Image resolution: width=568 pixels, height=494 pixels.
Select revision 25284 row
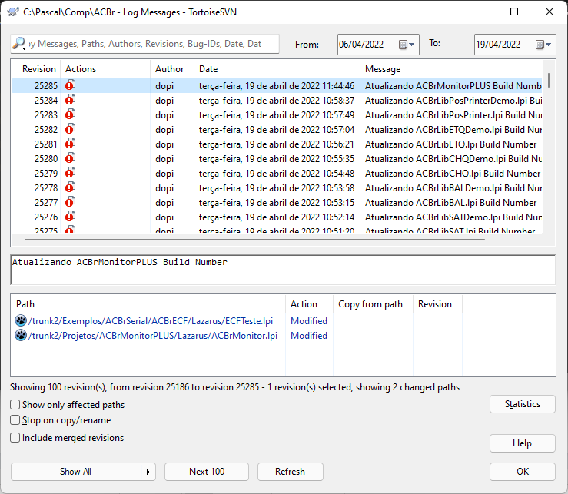click(277, 101)
